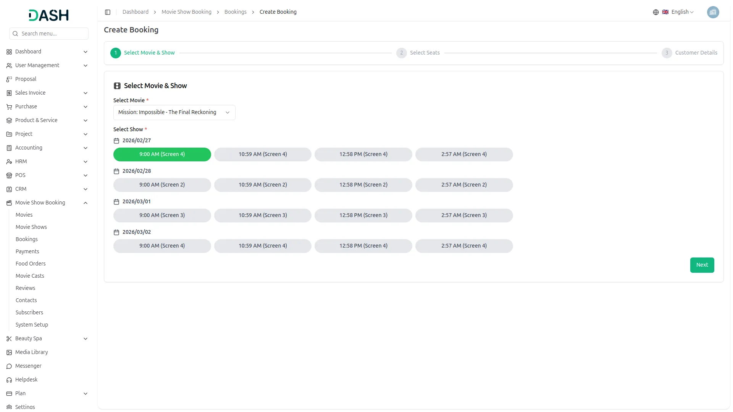This screenshot has width=733, height=412.
Task: Click the Project folder icon
Action: click(9, 134)
